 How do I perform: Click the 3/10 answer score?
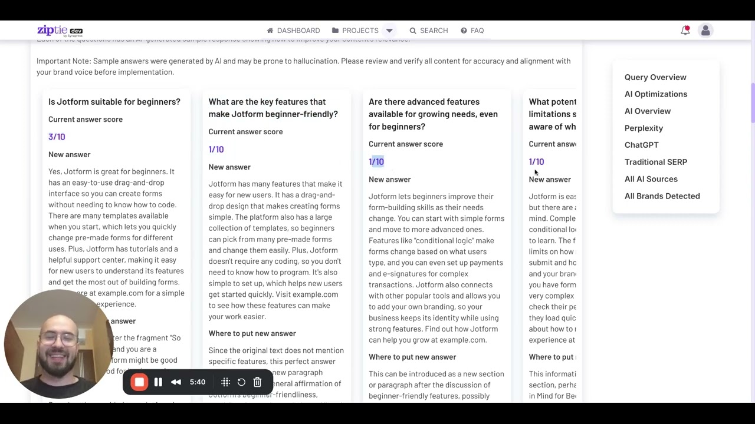click(57, 137)
